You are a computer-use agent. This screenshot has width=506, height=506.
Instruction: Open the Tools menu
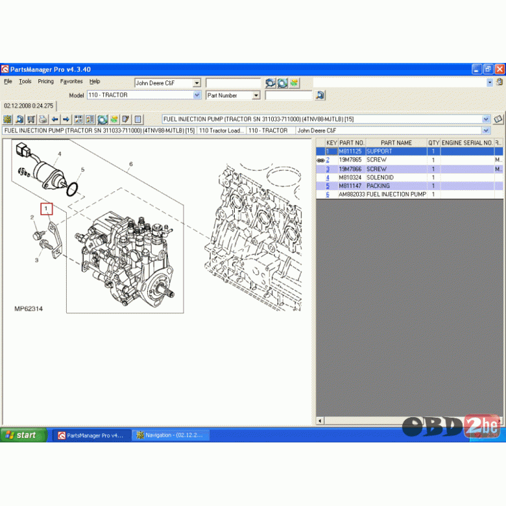coord(25,81)
